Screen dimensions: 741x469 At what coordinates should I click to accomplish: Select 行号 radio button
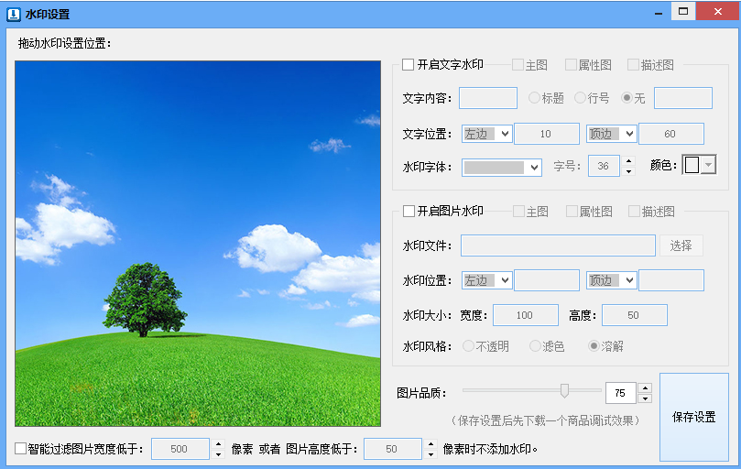coord(580,98)
